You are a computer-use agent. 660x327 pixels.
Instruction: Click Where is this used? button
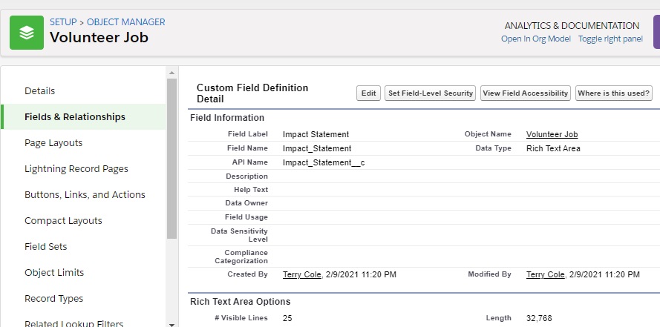614,93
